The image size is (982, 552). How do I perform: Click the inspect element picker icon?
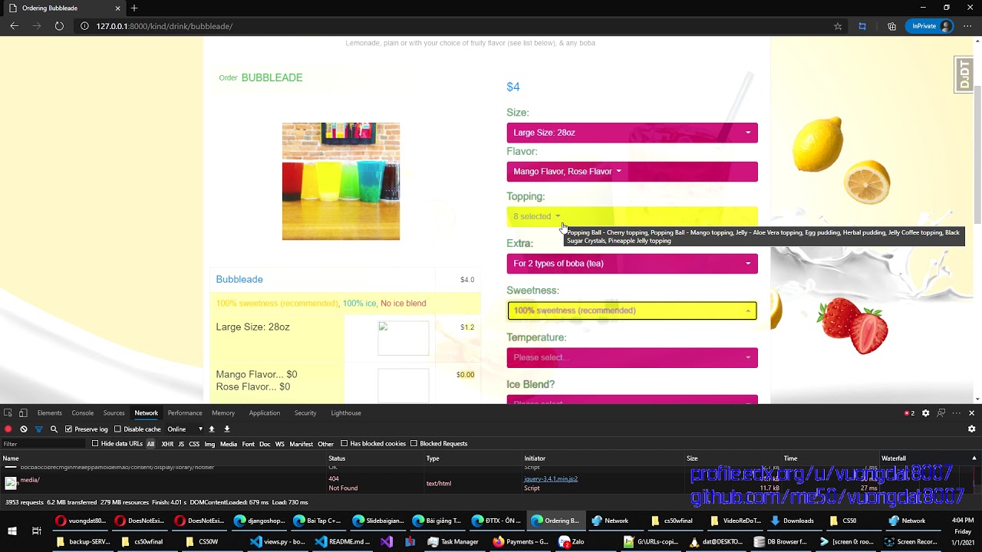coord(8,412)
